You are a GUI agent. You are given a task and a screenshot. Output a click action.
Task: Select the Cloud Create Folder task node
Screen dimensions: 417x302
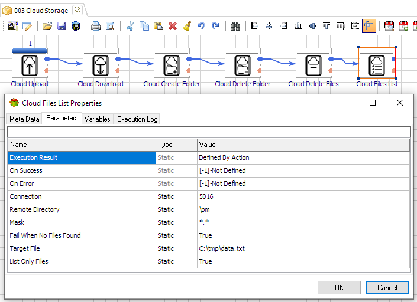(x=172, y=65)
